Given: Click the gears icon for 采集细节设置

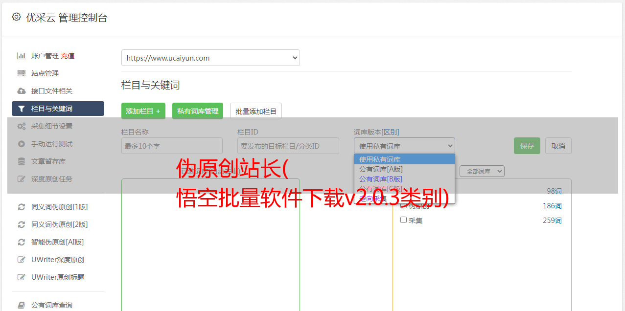Looking at the screenshot, I should (x=22, y=126).
